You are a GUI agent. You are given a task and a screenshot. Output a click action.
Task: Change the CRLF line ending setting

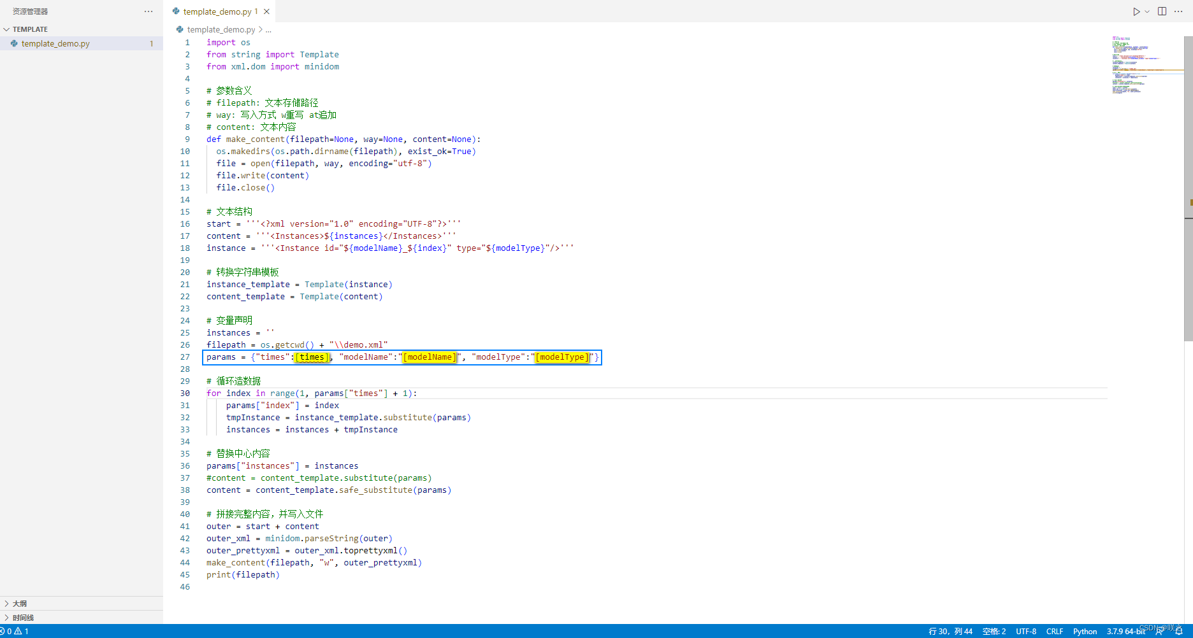pyautogui.click(x=1055, y=631)
